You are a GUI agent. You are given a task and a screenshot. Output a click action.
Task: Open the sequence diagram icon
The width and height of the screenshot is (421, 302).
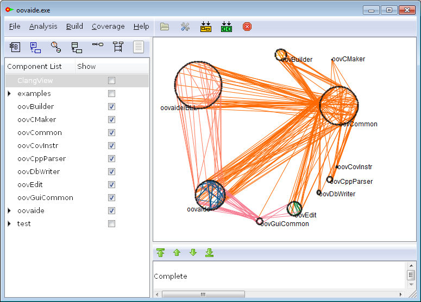tap(118, 47)
